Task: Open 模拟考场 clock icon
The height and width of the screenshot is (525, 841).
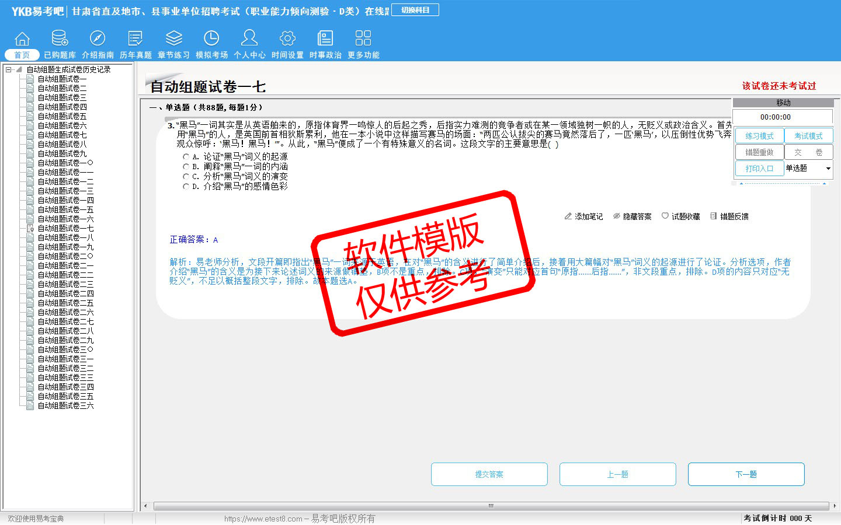Action: coord(211,39)
